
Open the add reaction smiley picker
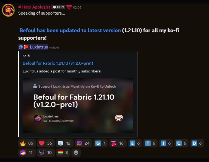(x=76, y=153)
